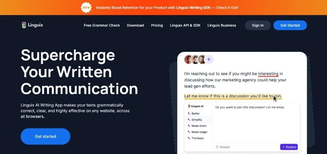This screenshot has height=154, width=327.
Task: Open the Download menu item
Action: [135, 25]
